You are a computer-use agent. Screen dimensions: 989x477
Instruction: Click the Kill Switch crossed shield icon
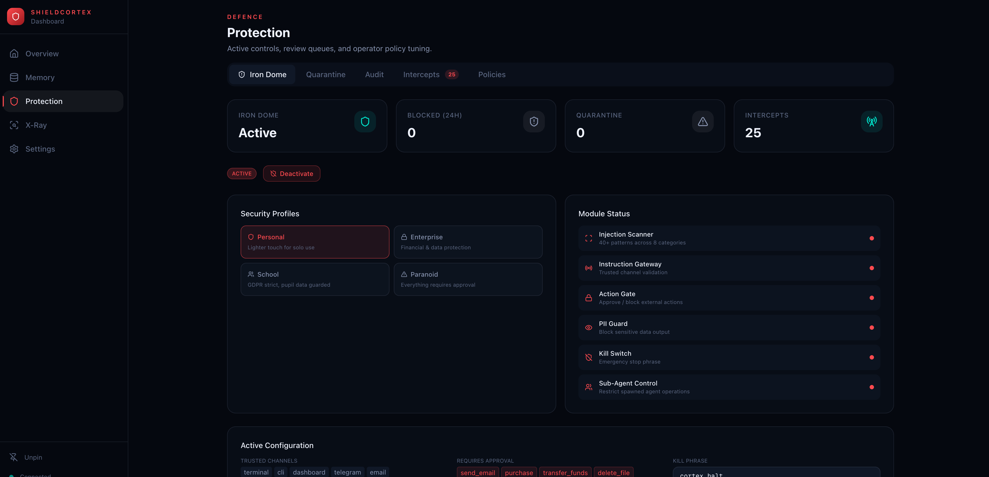point(589,358)
